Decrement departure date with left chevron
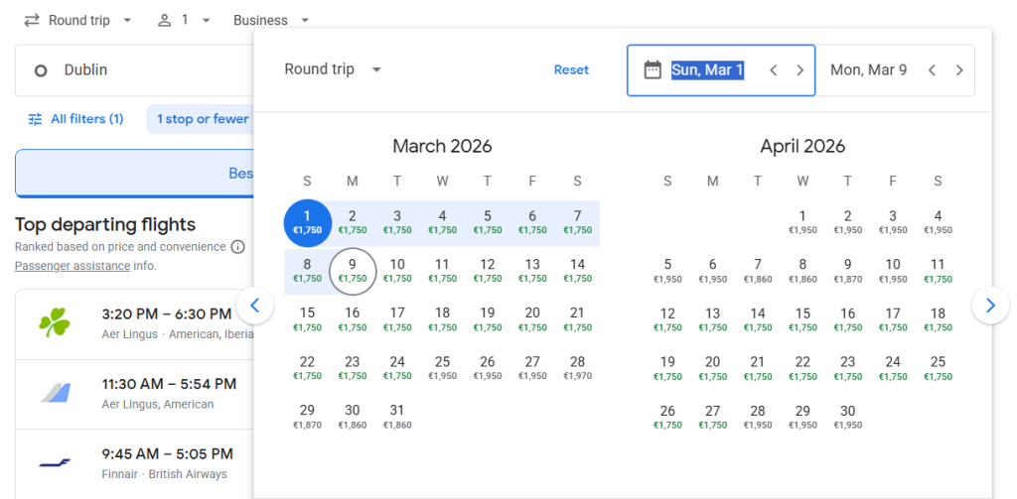Viewport: 1017px width, 499px height. pyautogui.click(x=773, y=70)
